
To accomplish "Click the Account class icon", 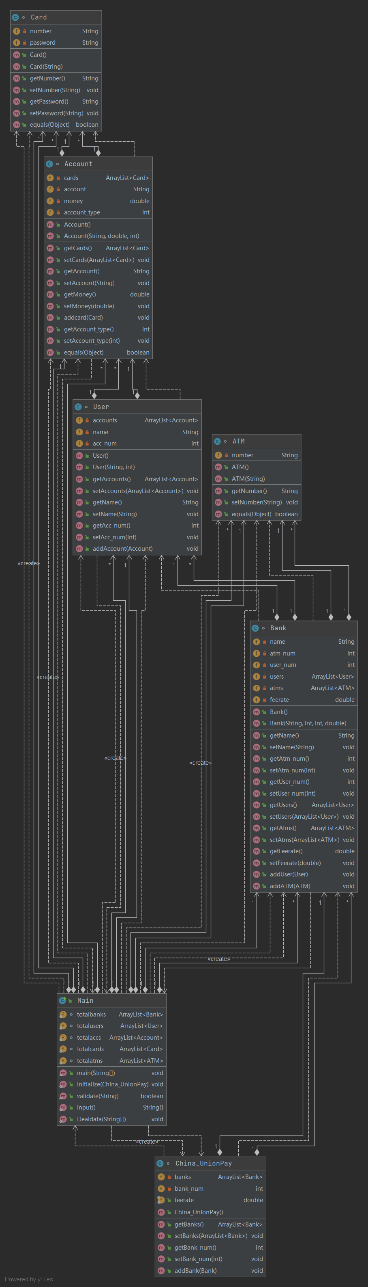I will [49, 164].
